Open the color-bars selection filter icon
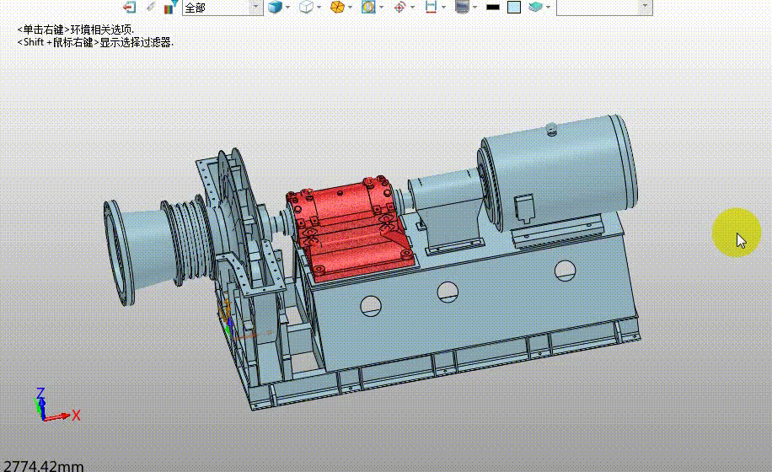The width and height of the screenshot is (772, 472). (x=170, y=7)
